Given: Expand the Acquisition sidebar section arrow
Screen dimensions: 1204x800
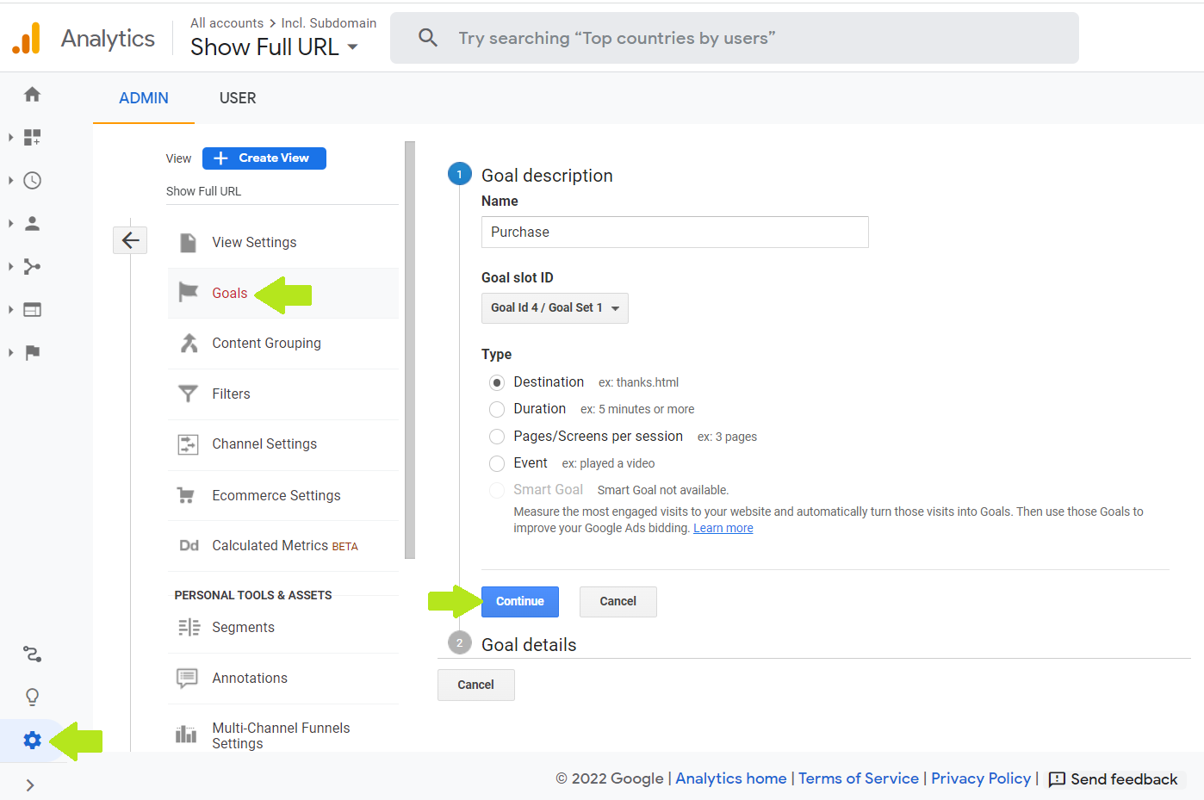Looking at the screenshot, I should point(10,266).
